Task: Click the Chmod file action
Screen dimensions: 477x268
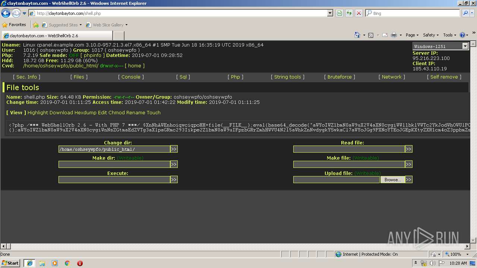Action: [x=117, y=112]
